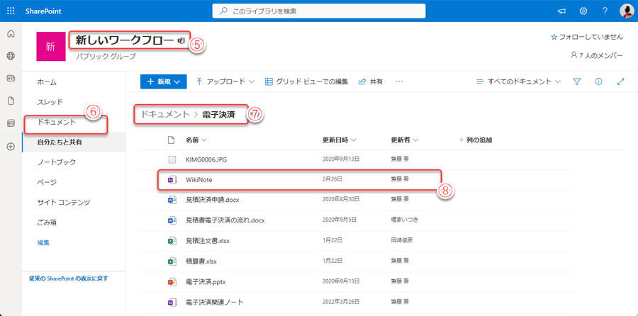This screenshot has height=316, width=638.
Task: Open the file KIMG0006.JPG
Action: coord(206,159)
